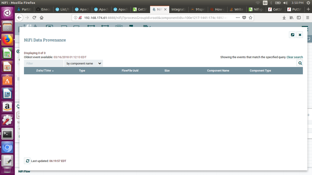This screenshot has height=175, width=312.
Task: Sort by Type column header
Action: pos(82,71)
